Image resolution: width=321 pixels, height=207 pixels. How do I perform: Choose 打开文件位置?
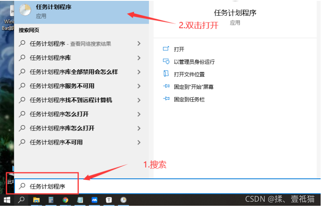[189, 75]
